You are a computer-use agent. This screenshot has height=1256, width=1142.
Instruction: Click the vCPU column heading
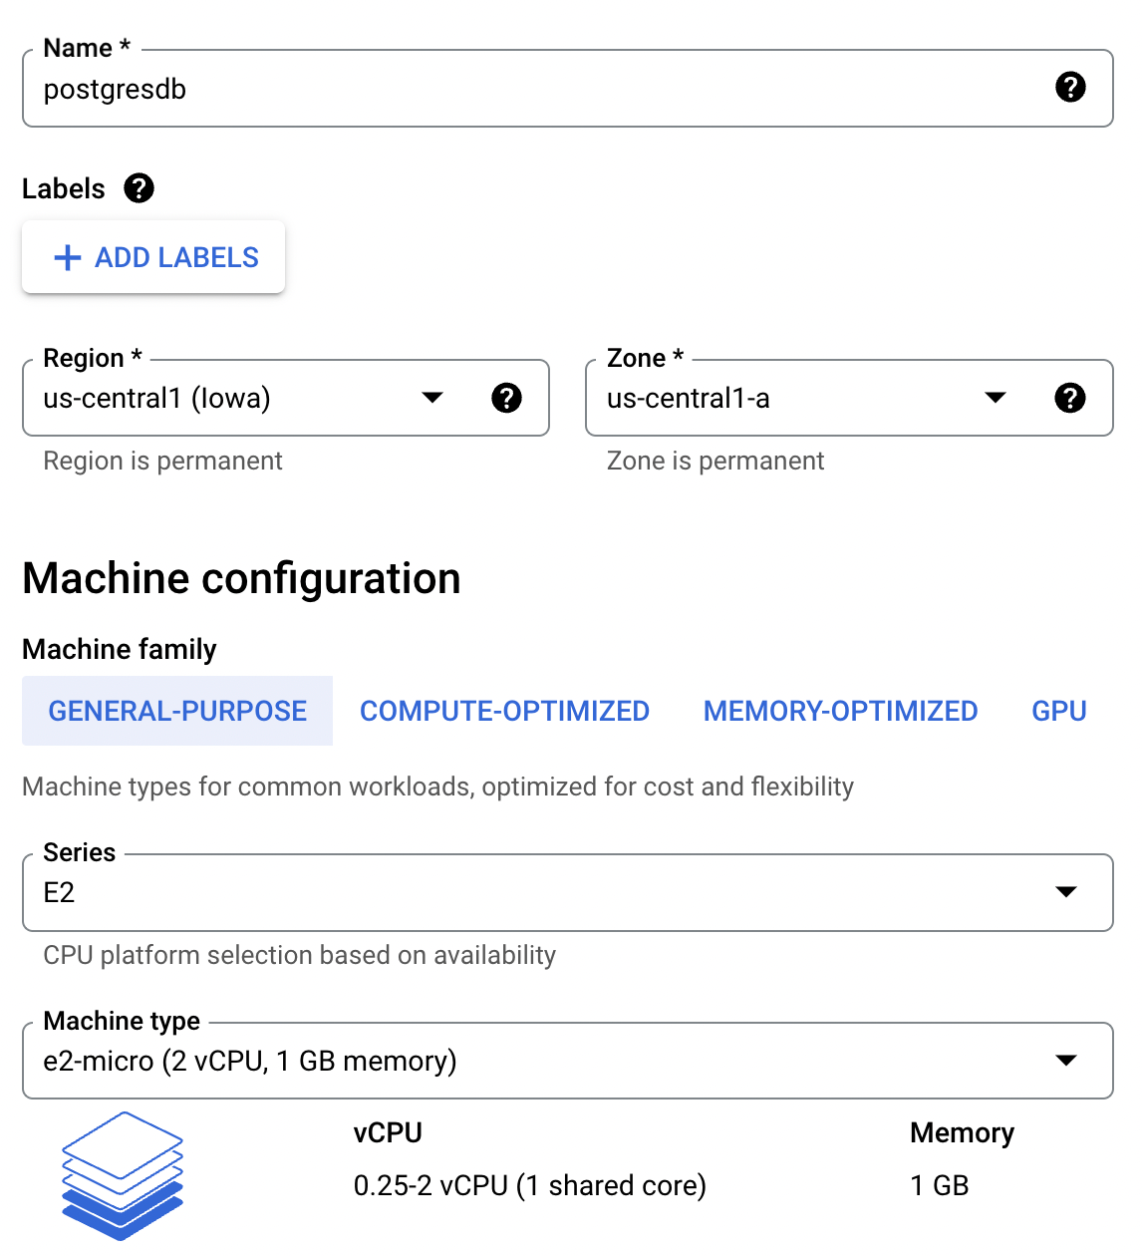tap(388, 1132)
